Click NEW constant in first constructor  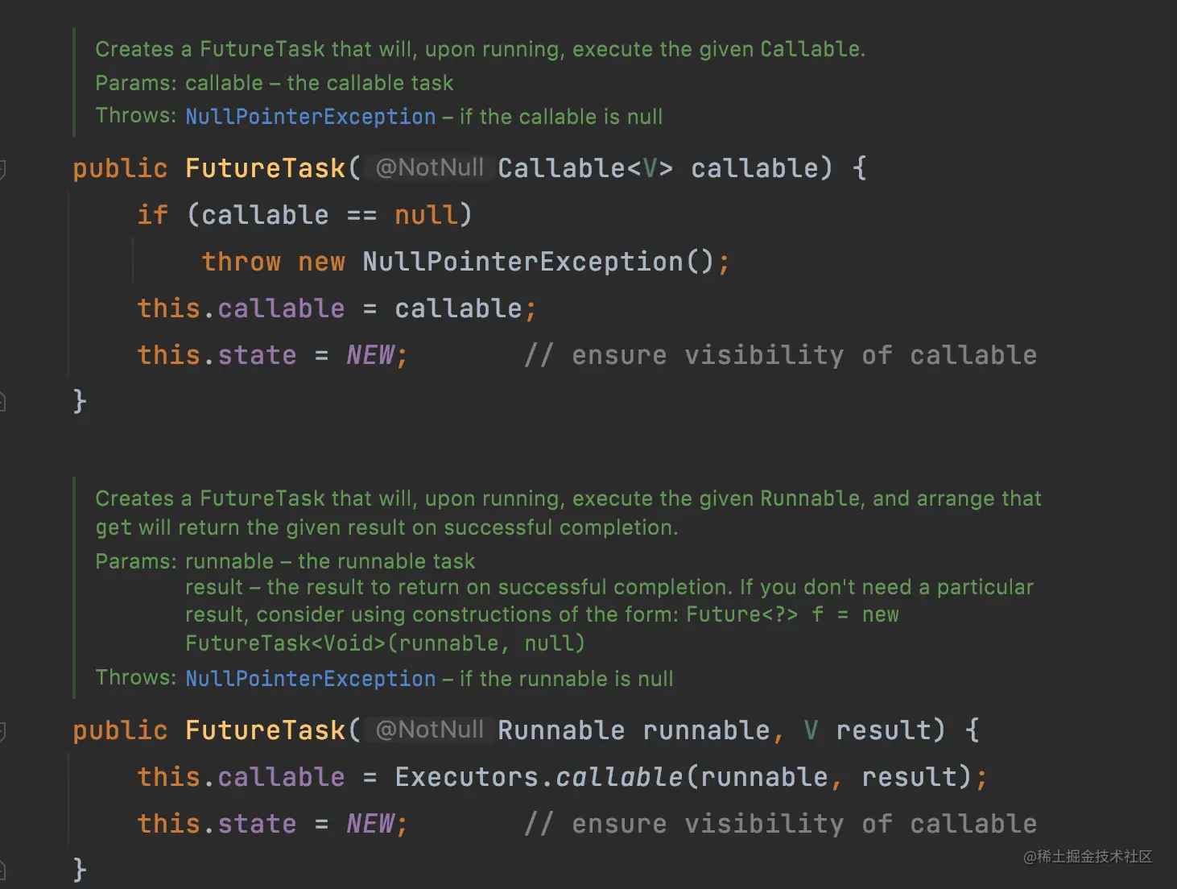tap(370, 355)
